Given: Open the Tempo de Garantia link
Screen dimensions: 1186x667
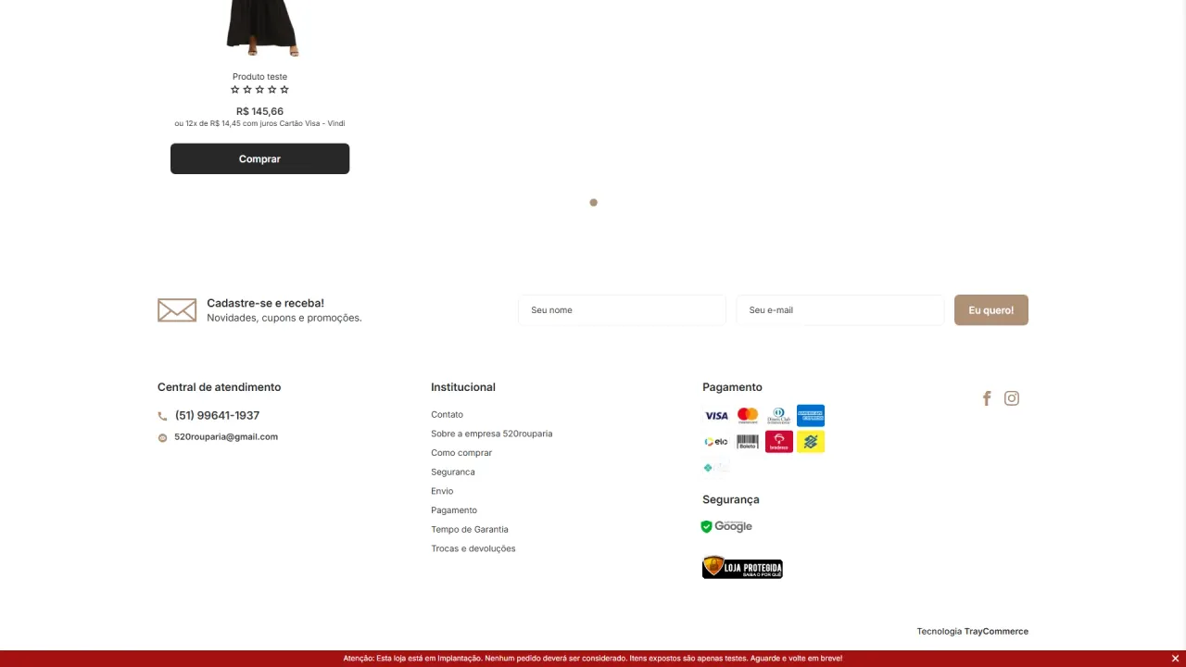Looking at the screenshot, I should click(x=470, y=529).
